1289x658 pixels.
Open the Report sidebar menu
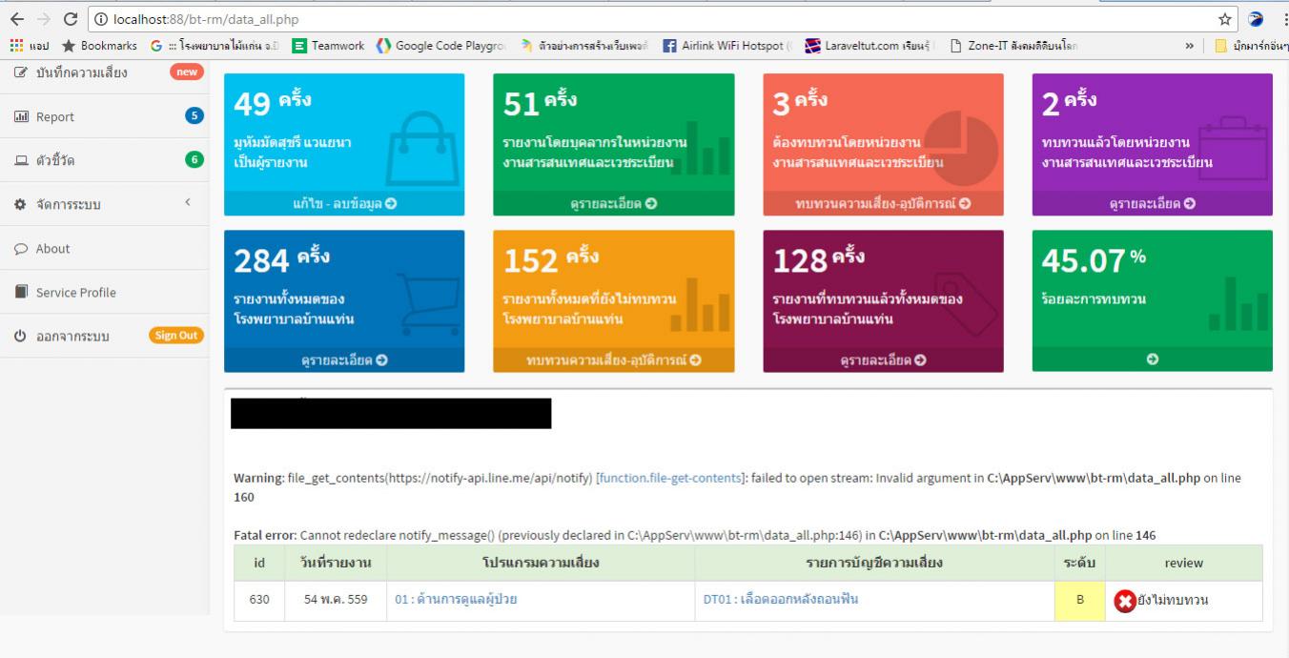coord(105,116)
